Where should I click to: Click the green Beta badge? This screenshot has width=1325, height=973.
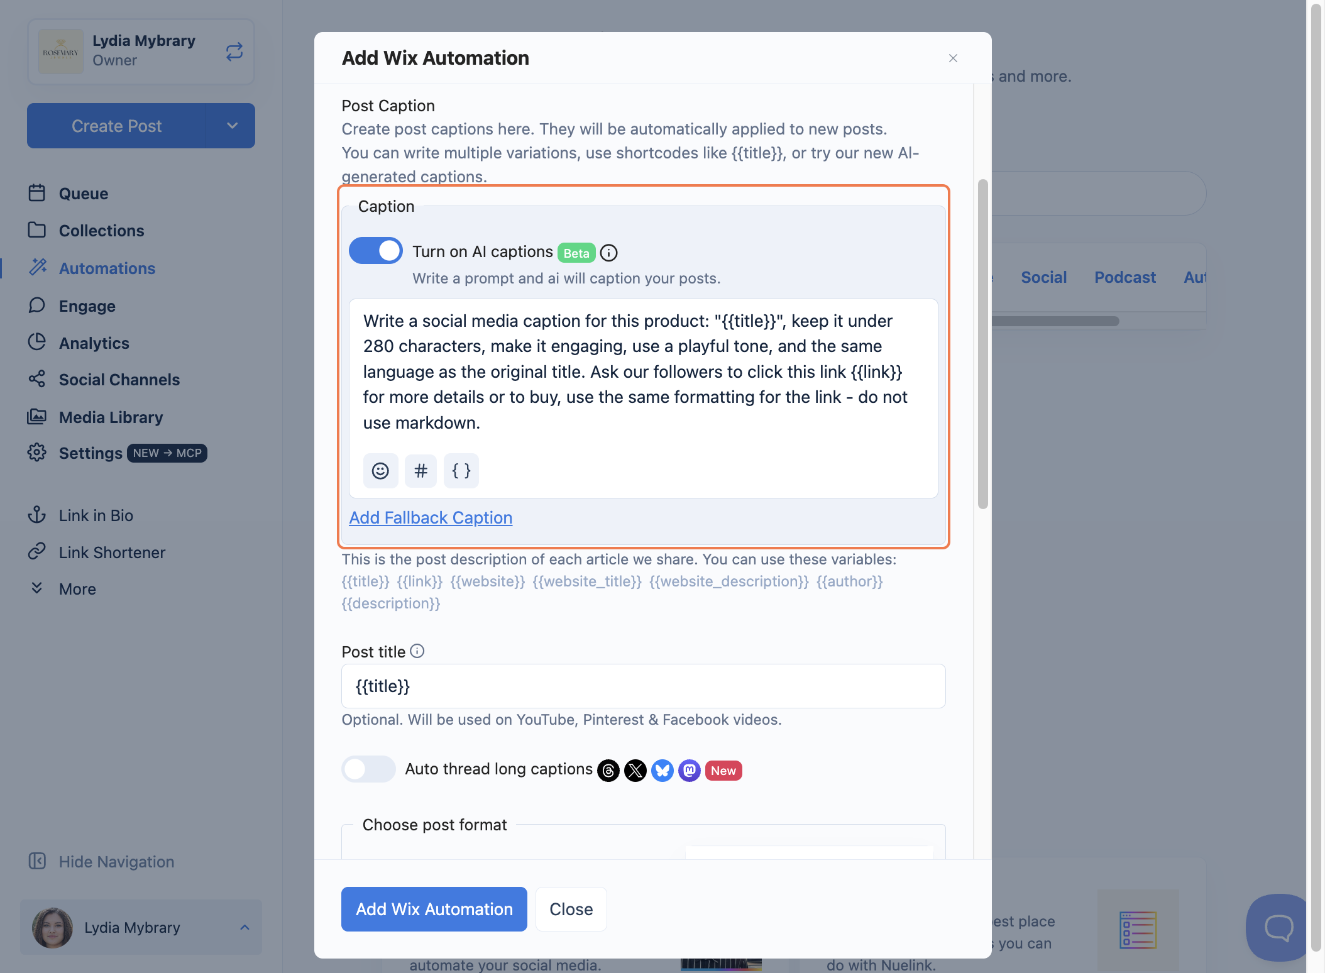click(x=576, y=253)
